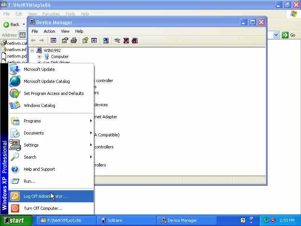Toggle the Show/Hide Action Pane toolbar icon
The width and height of the screenshot is (301, 226).
point(94,40)
